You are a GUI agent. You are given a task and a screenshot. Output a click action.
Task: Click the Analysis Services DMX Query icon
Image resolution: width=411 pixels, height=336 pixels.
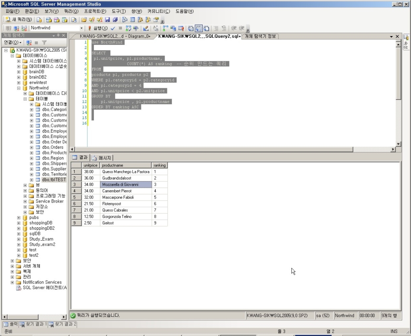point(57,20)
